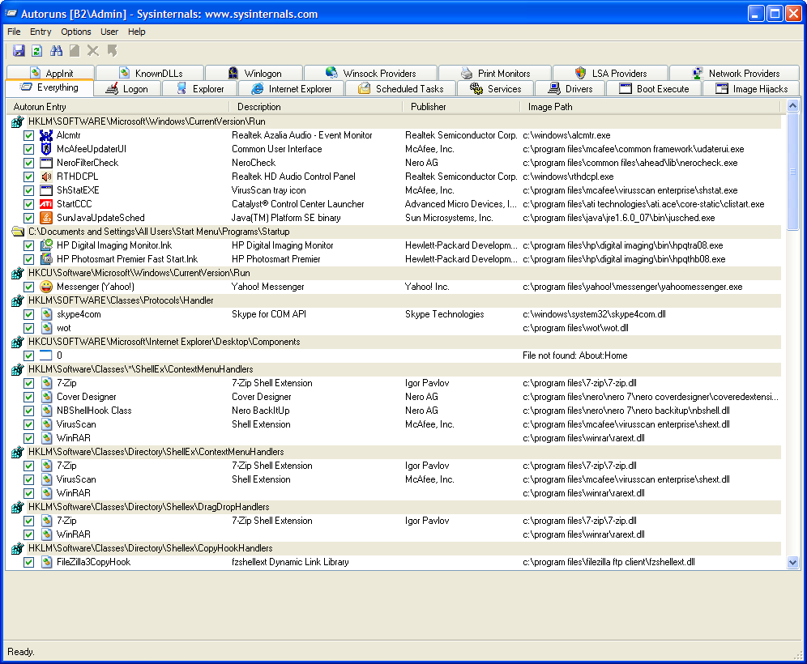Click the FileZilla3CopyHook entry icon
Viewport: 807px width, 664px height.
46,562
